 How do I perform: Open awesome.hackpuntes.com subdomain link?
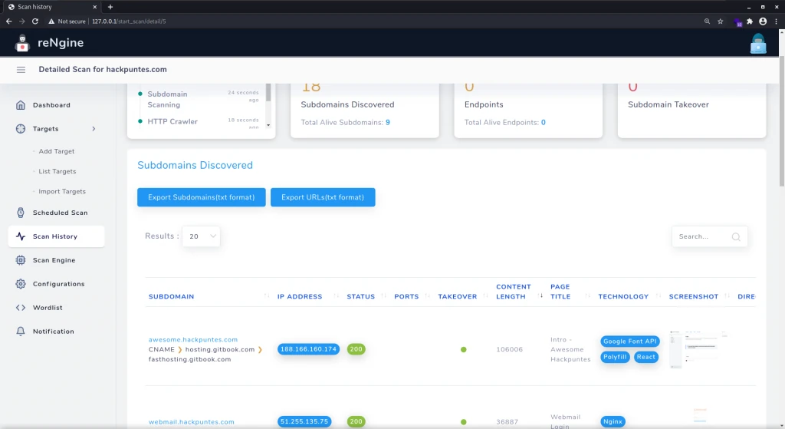click(192, 340)
